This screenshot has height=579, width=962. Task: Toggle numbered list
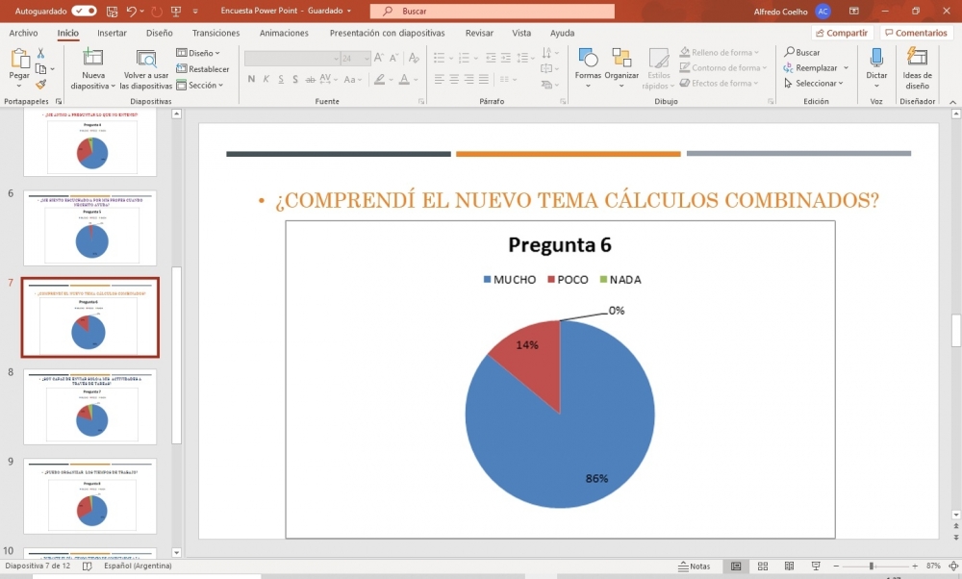[x=464, y=58]
